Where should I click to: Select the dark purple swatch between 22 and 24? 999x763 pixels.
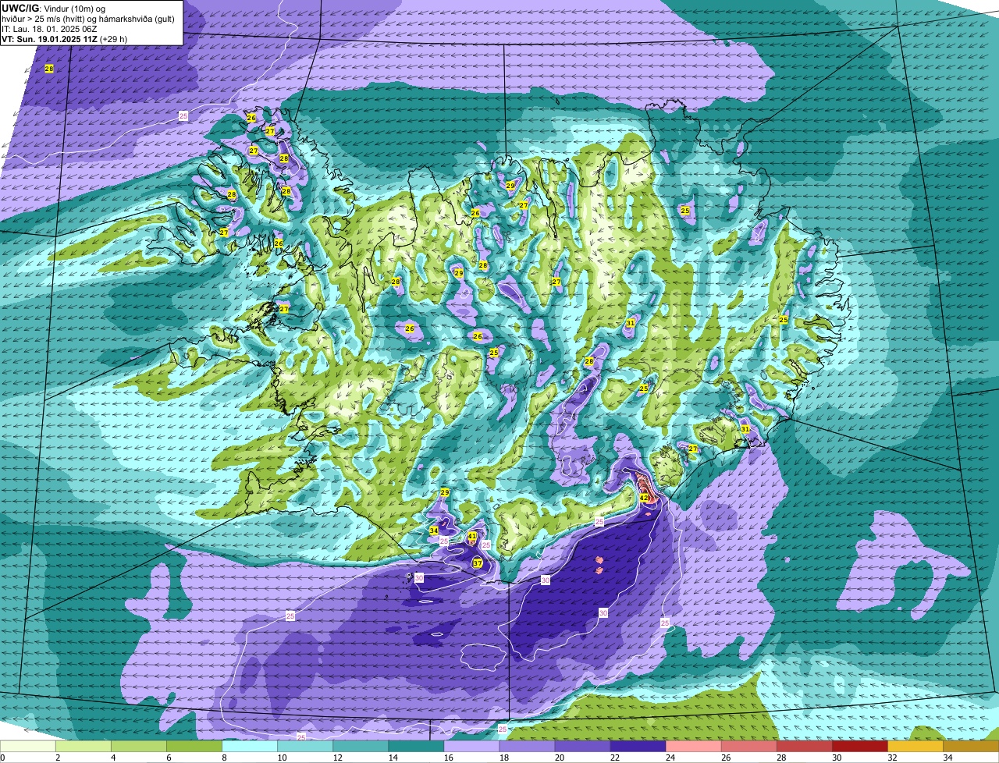(638, 746)
